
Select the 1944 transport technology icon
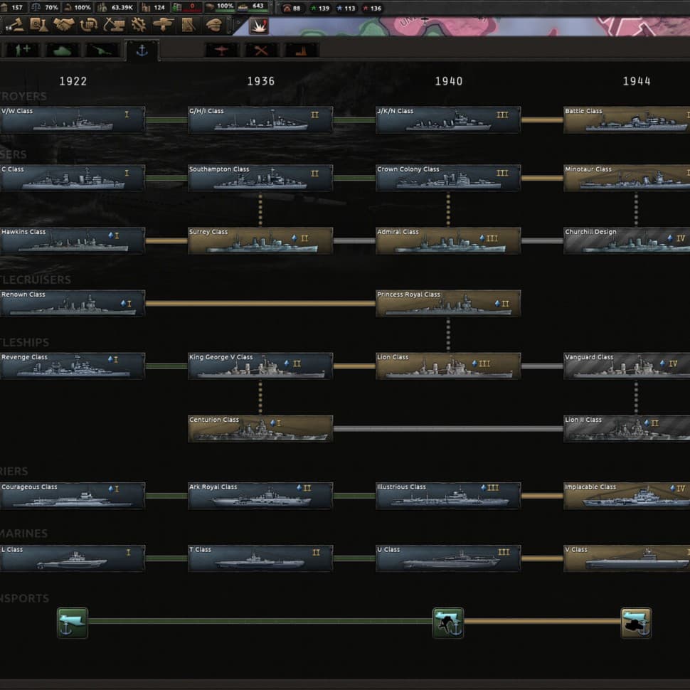coord(636,622)
